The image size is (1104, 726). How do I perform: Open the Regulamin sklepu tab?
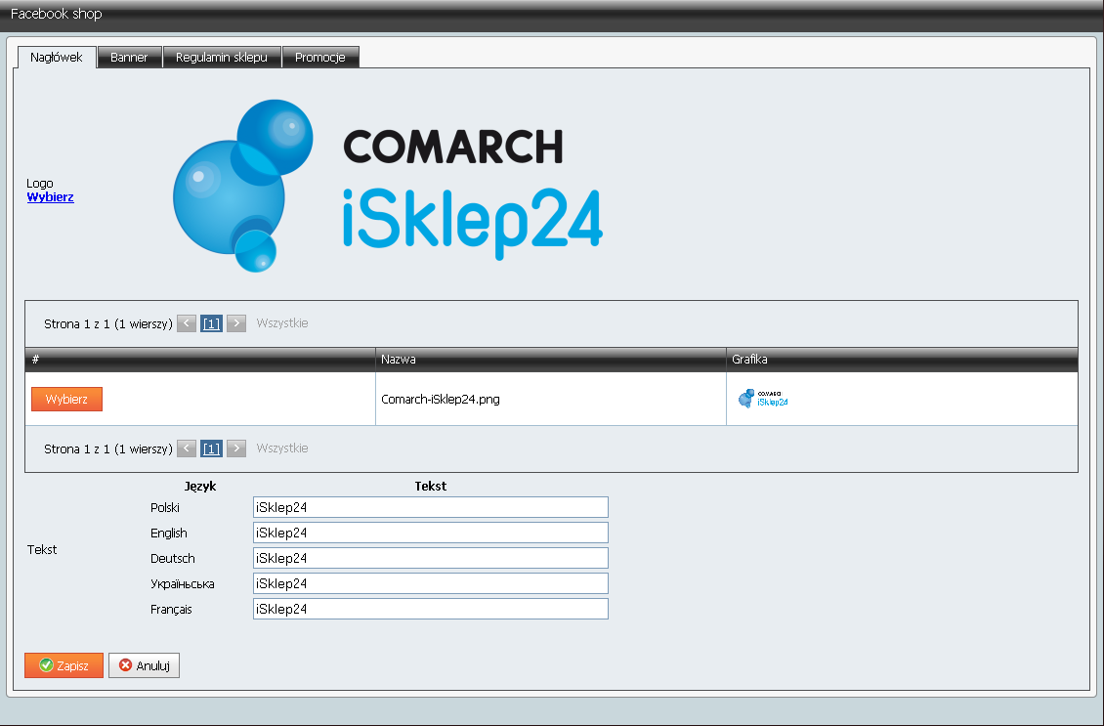tap(222, 57)
